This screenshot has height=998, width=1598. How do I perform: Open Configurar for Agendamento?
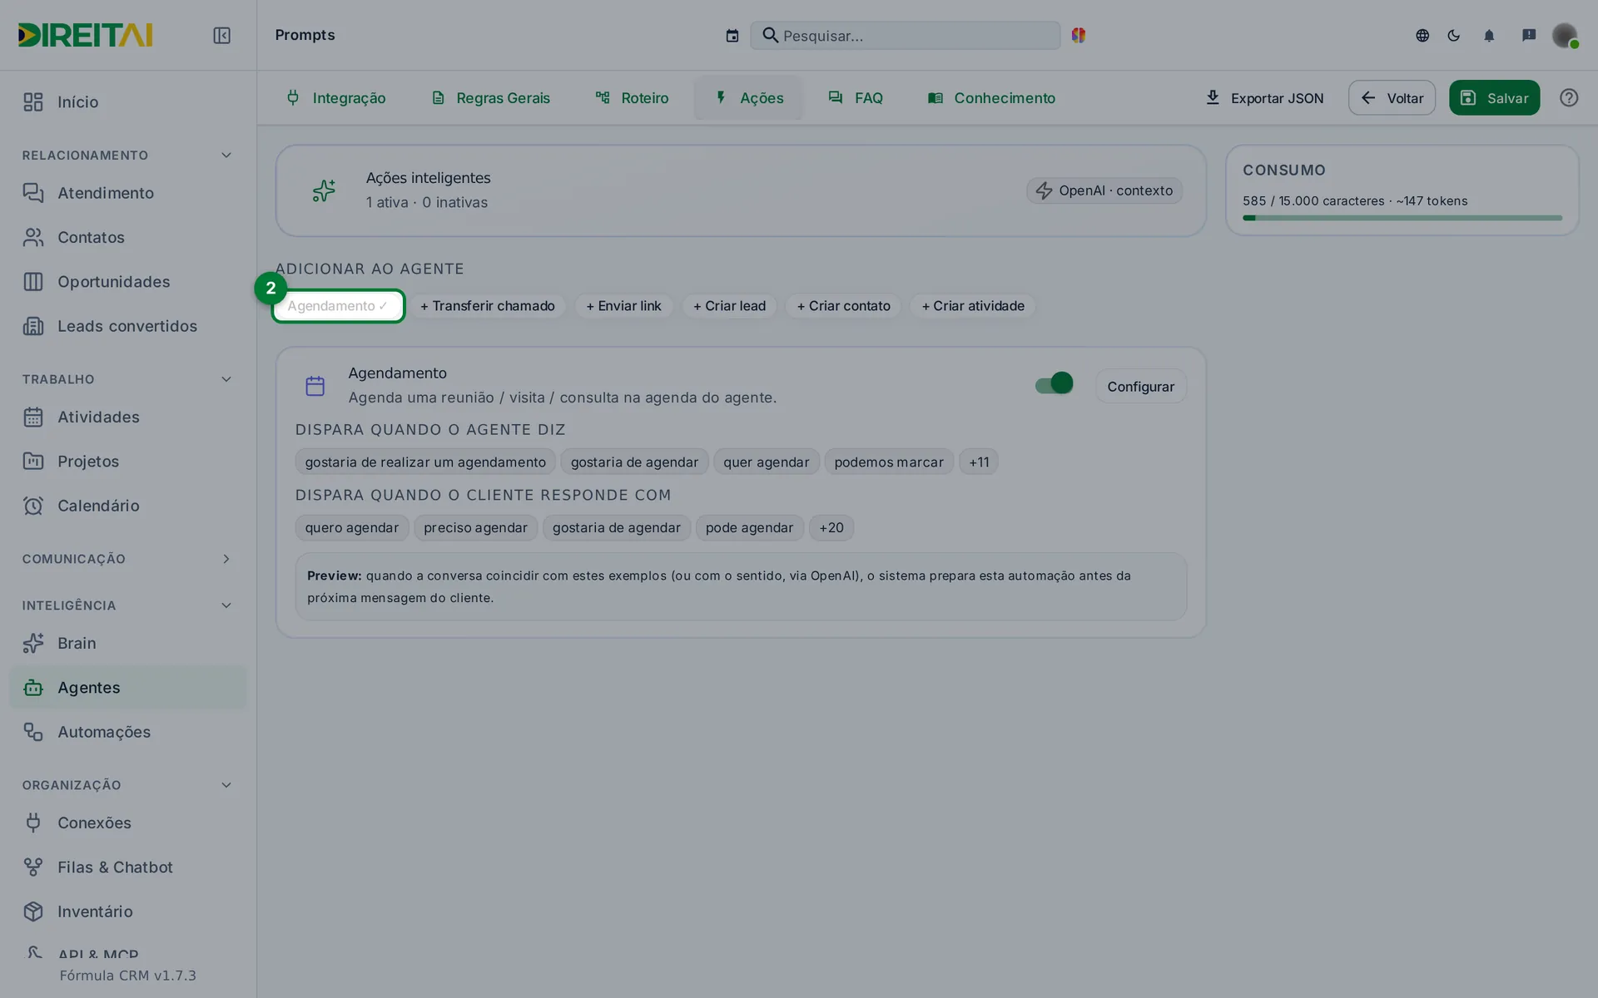point(1140,386)
